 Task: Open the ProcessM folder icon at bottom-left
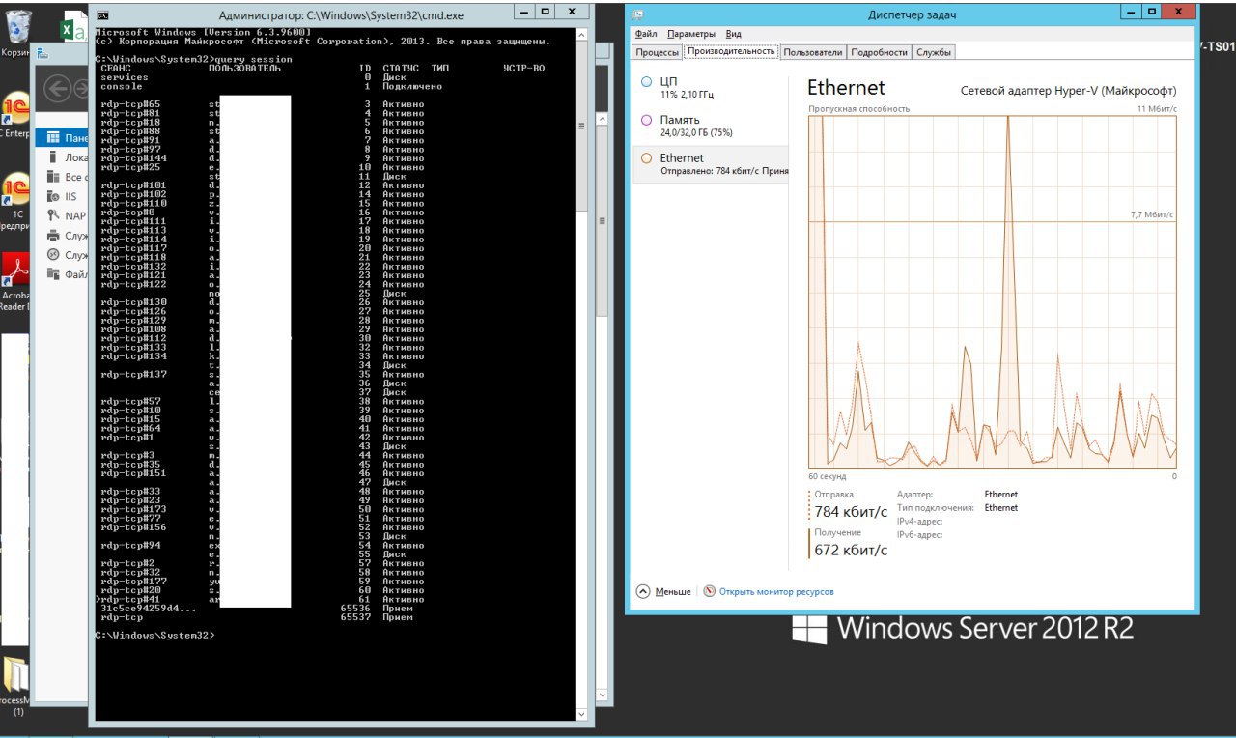pos(16,688)
